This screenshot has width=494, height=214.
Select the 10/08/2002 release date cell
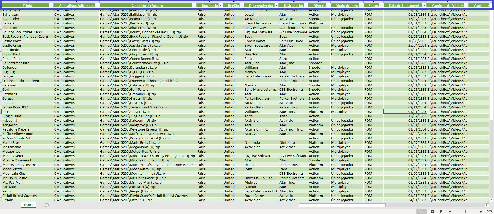point(405,41)
